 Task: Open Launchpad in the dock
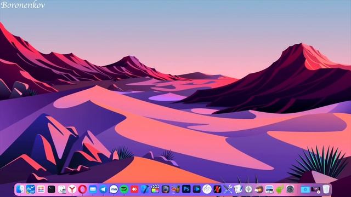click(x=41, y=189)
